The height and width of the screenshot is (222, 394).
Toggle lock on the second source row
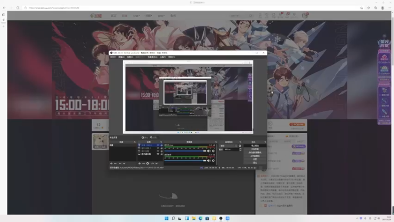coord(162,148)
